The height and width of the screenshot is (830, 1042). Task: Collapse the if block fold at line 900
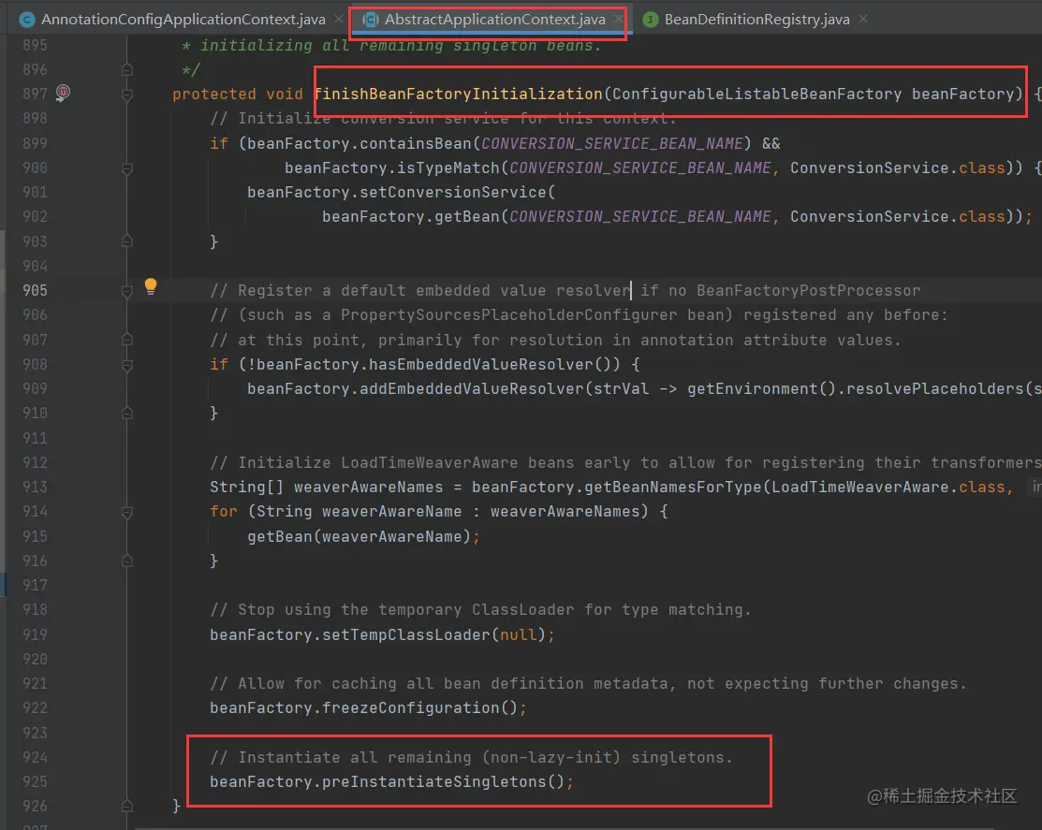127,168
